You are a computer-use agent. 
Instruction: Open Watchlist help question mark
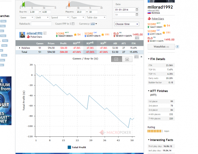pos(177,47)
